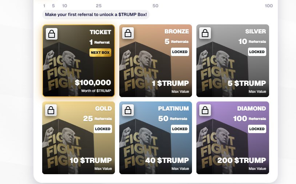Viewport: 296px width, 184px height.
Task: Select the 25 referrals progress marker
Action: [99, 6]
